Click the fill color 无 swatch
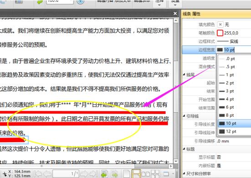251x178 pixels. pyautogui.click(x=220, y=25)
